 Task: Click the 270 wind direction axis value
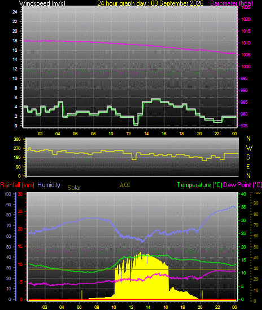(17, 148)
